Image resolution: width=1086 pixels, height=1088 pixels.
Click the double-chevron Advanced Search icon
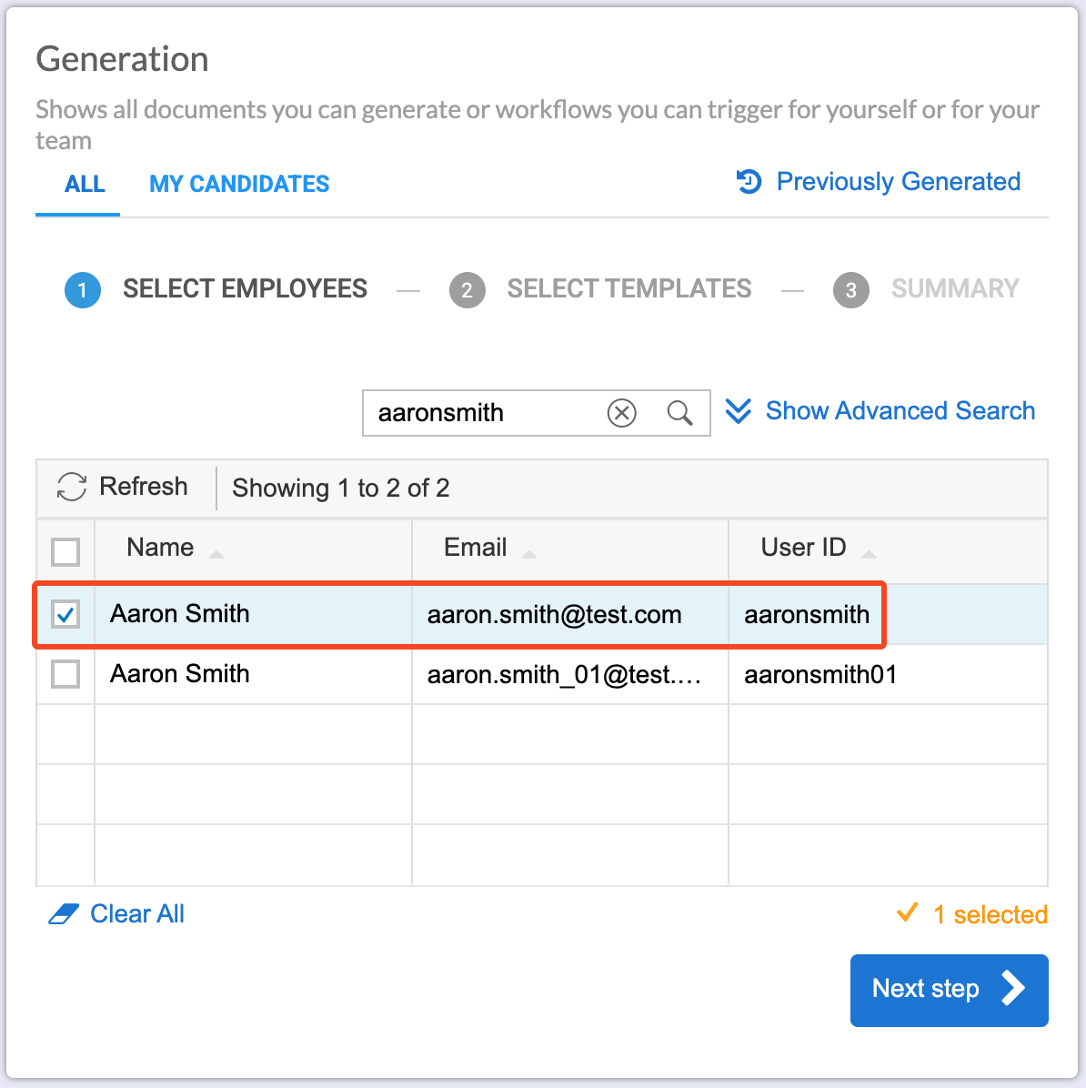pyautogui.click(x=739, y=411)
